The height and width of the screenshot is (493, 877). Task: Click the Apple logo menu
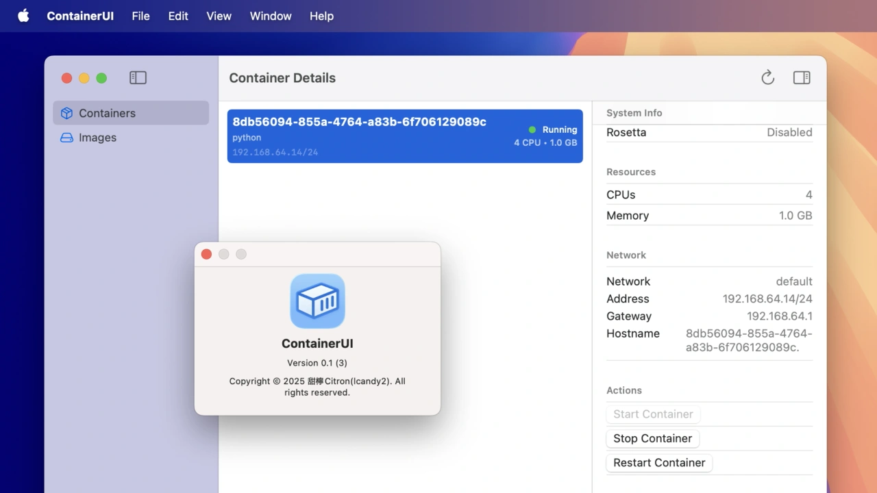click(23, 16)
